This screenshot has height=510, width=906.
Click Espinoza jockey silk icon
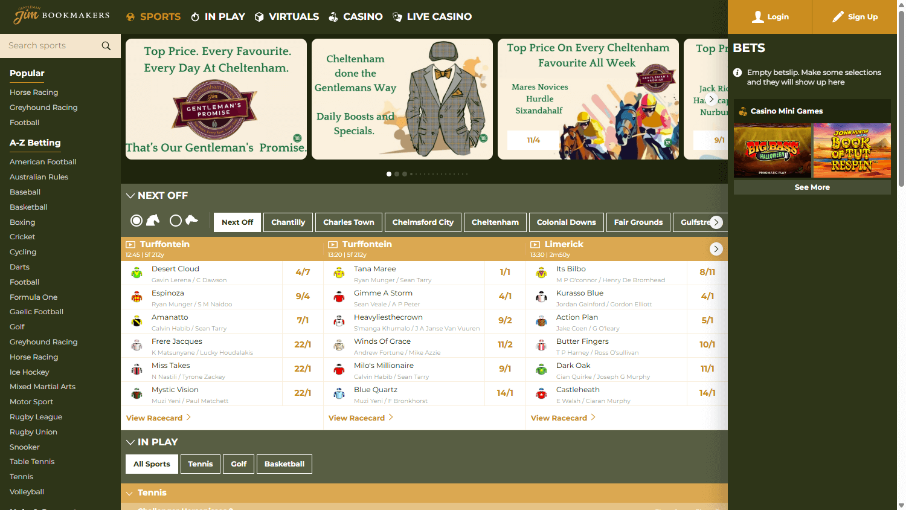[x=137, y=297]
